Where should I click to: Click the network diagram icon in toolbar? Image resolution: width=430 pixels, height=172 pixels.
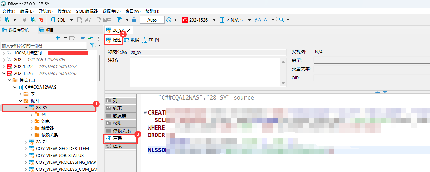(x=266, y=20)
